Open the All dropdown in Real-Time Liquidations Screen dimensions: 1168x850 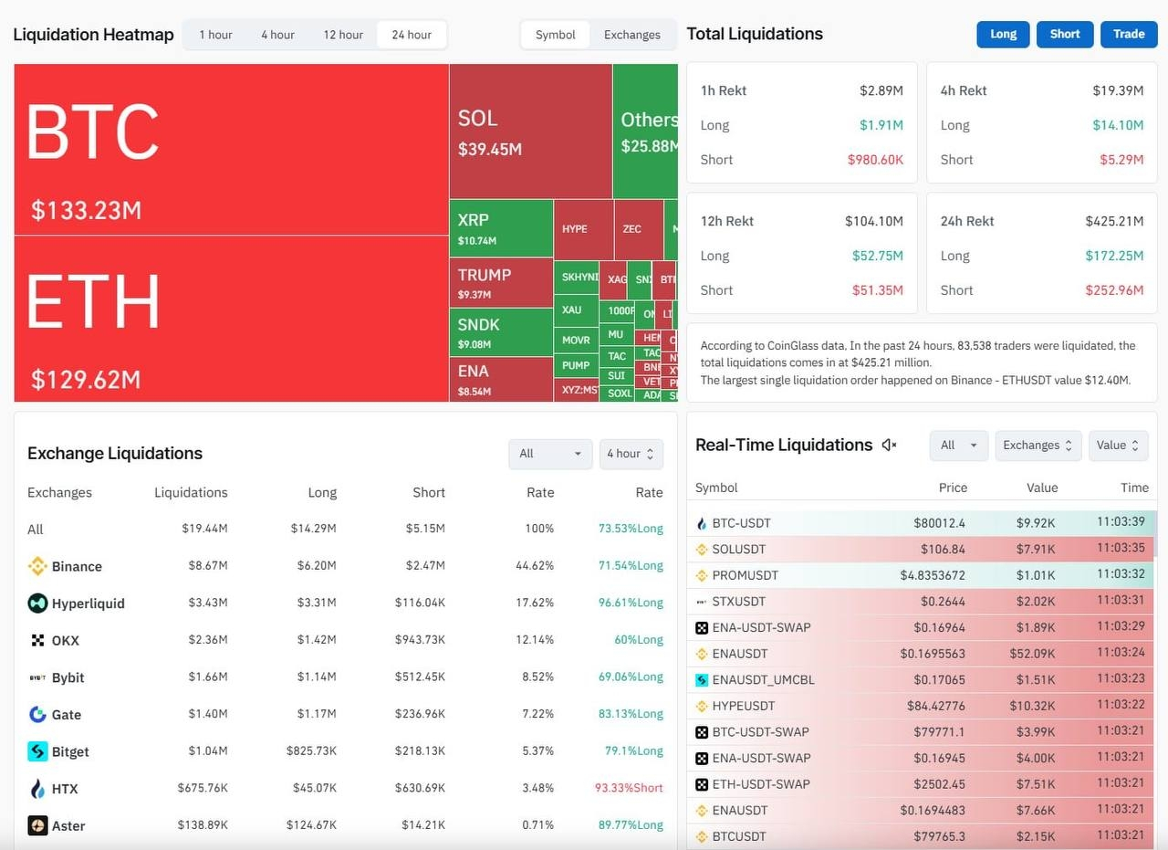958,446
